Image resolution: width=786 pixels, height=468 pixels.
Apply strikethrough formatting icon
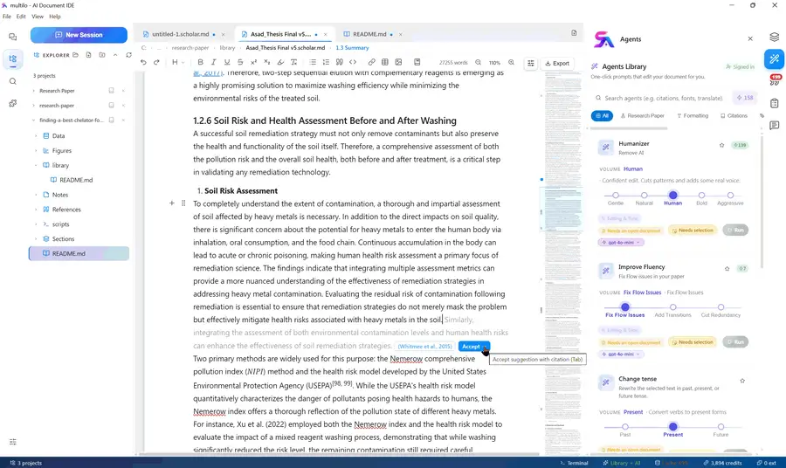[x=240, y=62]
